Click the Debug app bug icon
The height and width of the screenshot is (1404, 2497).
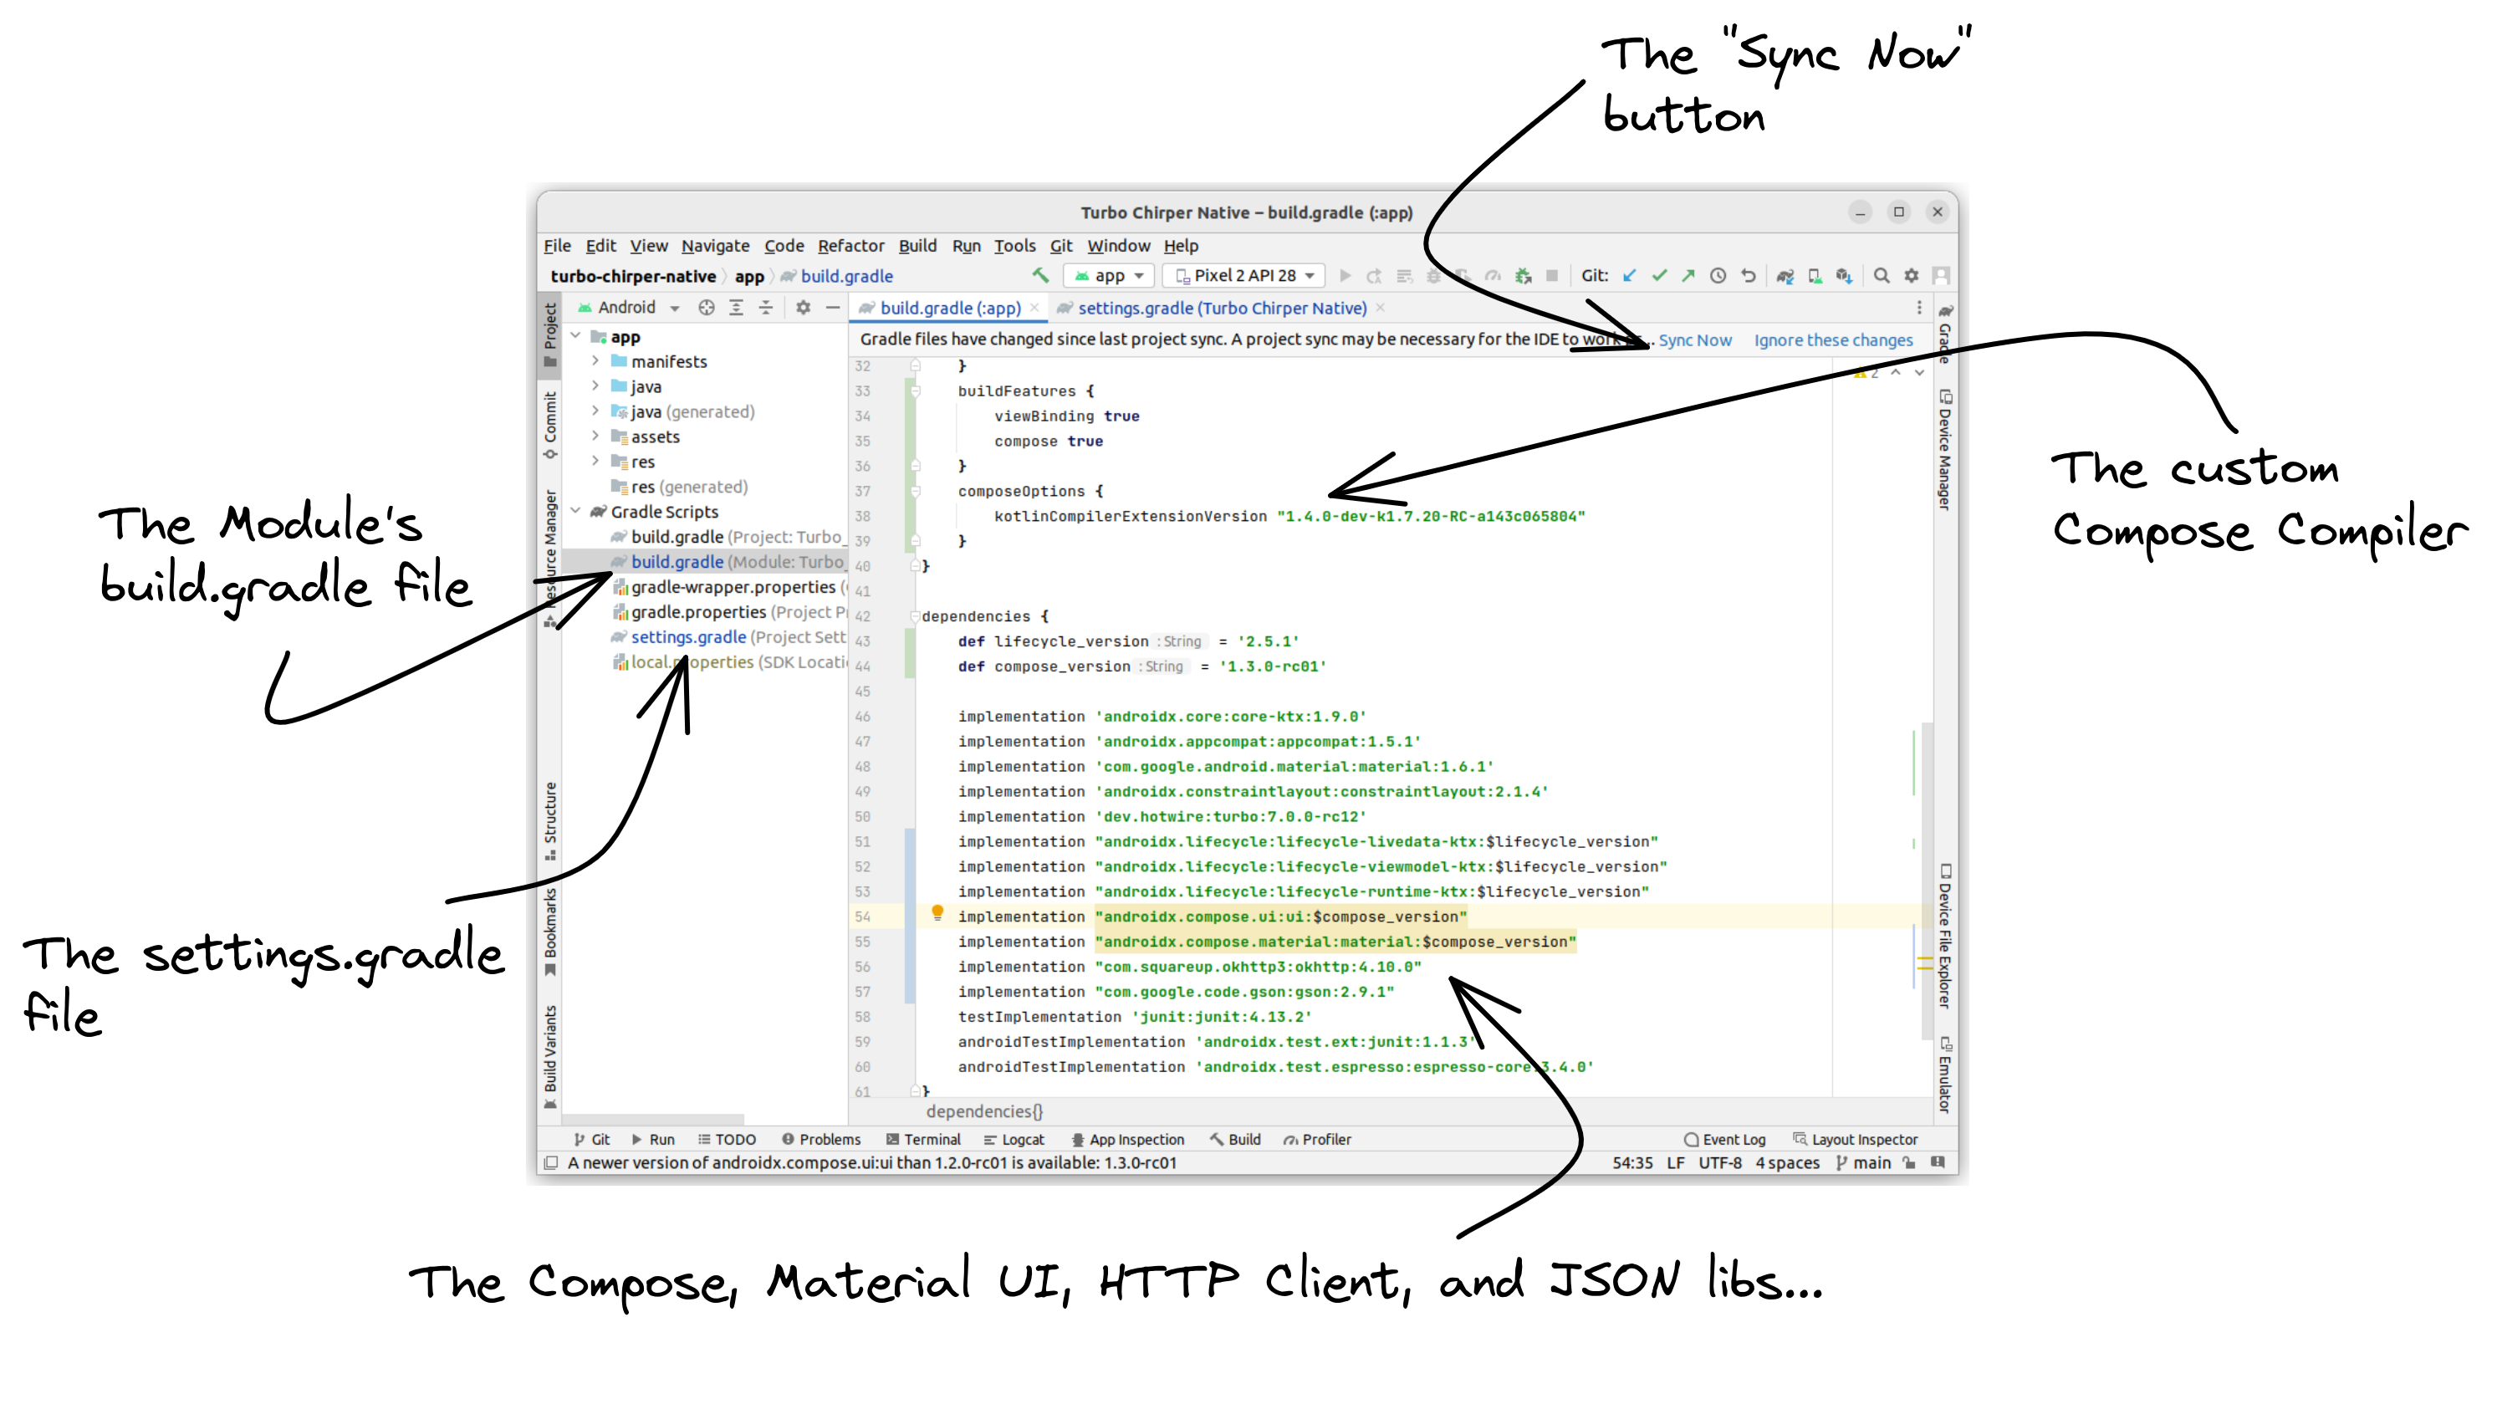1433,275
